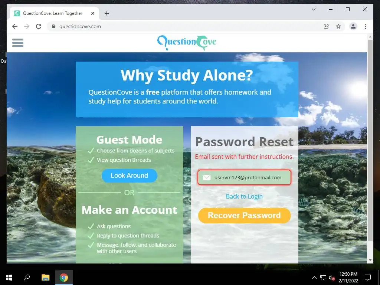The height and width of the screenshot is (285, 380).
Task: Open the Chrome profile avatar
Action: coord(353,26)
